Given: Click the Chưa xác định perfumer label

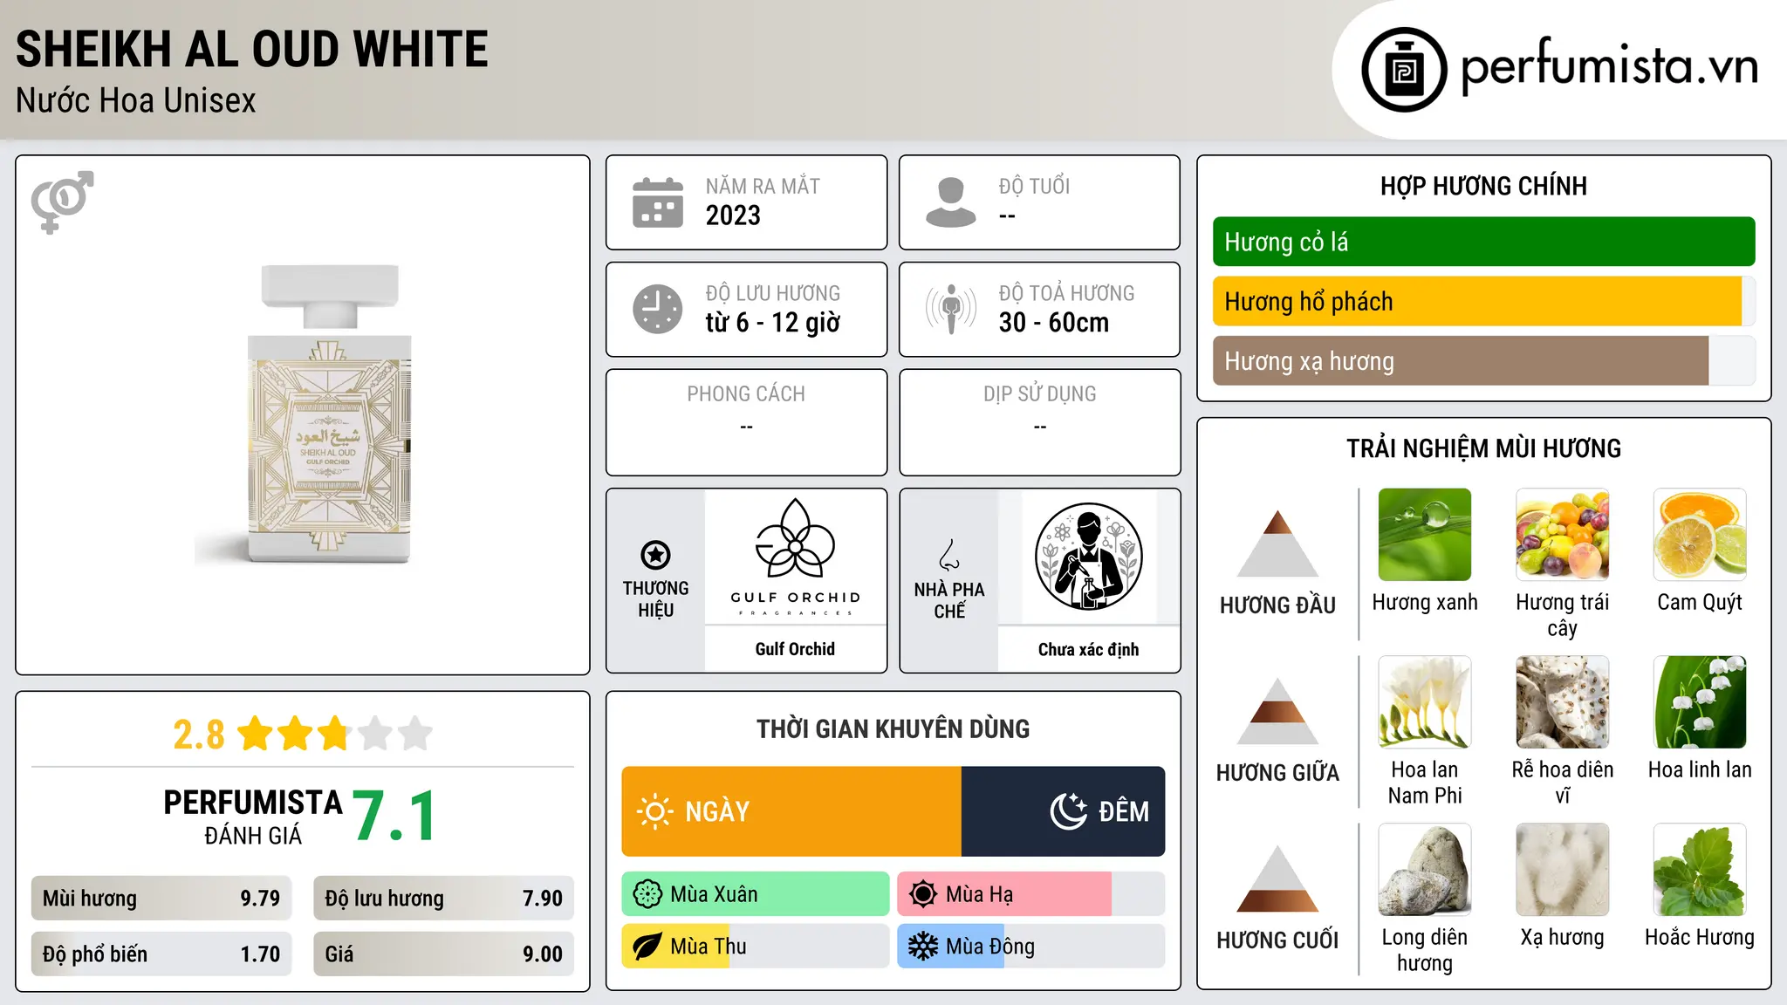Looking at the screenshot, I should [1088, 649].
